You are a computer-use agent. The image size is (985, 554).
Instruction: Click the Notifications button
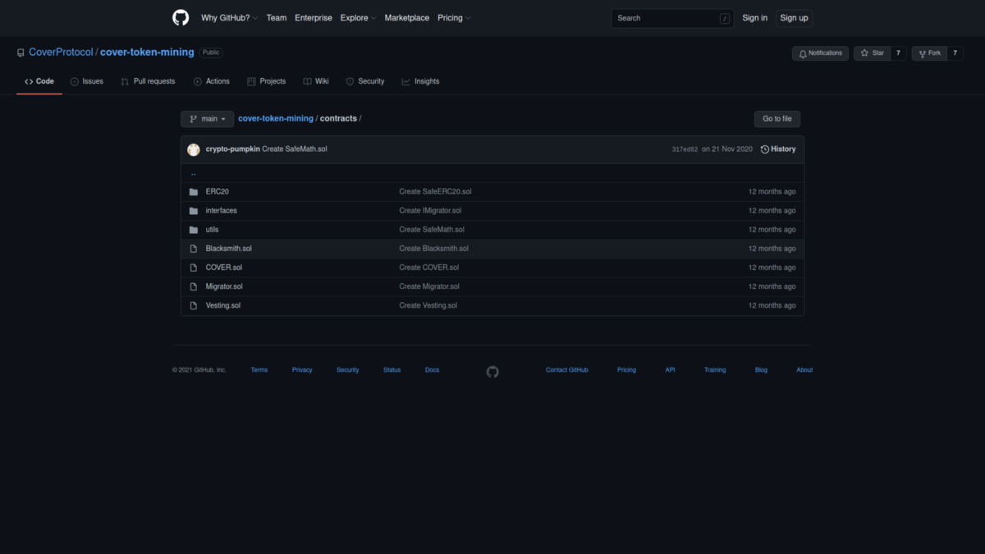point(820,53)
